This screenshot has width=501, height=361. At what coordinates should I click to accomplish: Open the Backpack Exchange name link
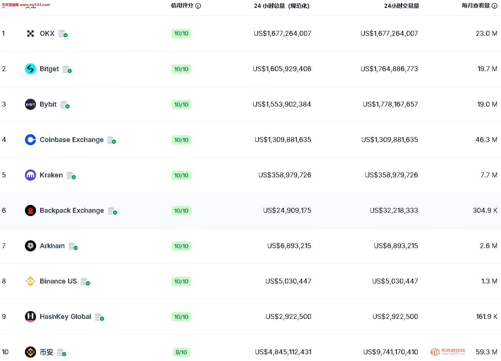coord(72,210)
